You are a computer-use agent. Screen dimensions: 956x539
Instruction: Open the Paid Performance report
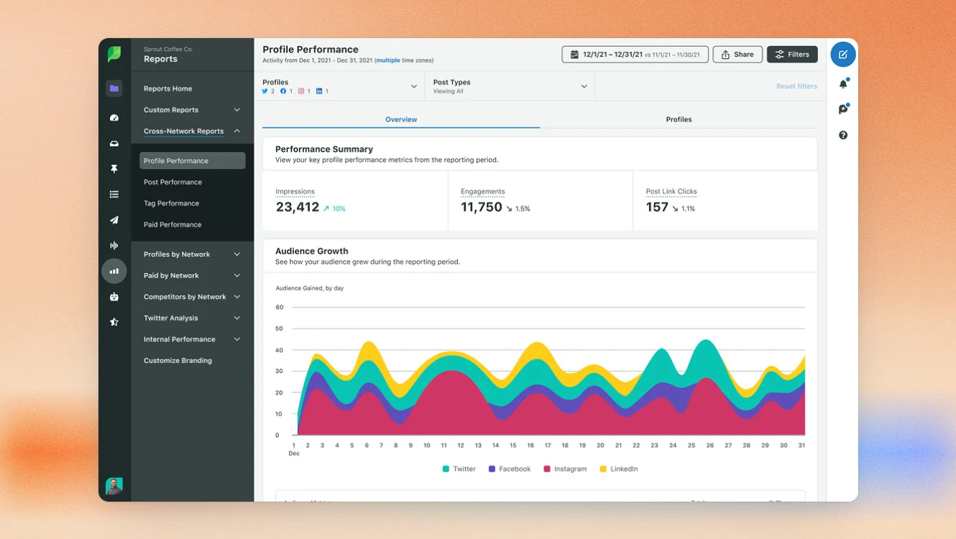pos(173,224)
